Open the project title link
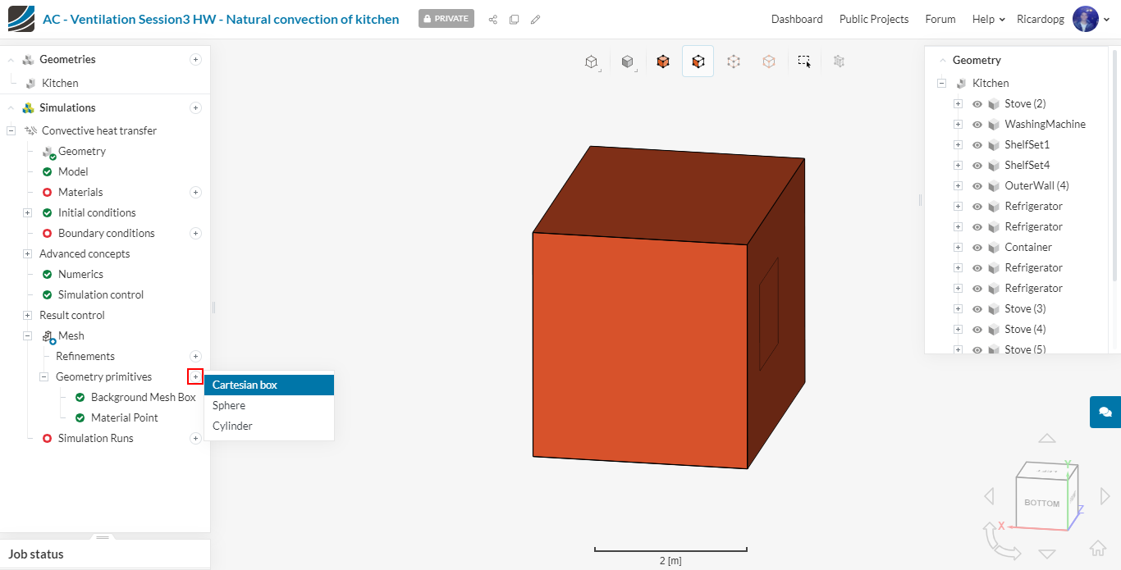The width and height of the screenshot is (1121, 570). (x=221, y=19)
